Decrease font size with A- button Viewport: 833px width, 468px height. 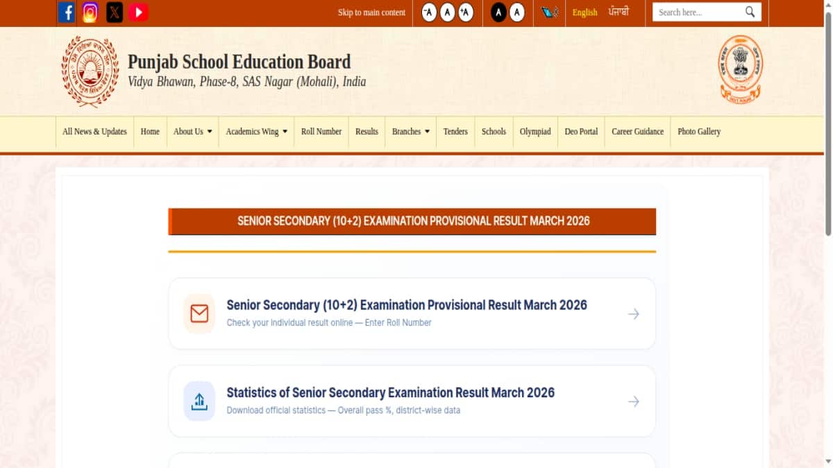pos(430,12)
